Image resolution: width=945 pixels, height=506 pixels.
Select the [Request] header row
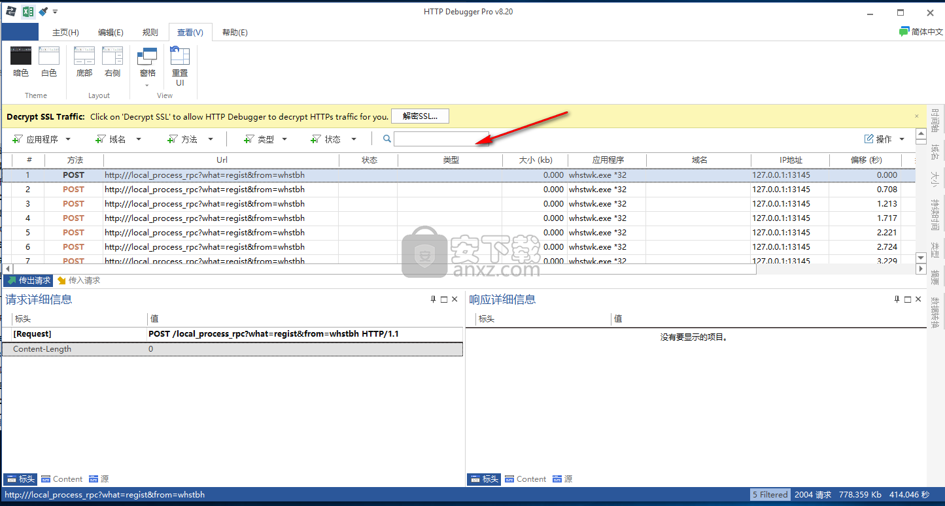click(x=232, y=334)
